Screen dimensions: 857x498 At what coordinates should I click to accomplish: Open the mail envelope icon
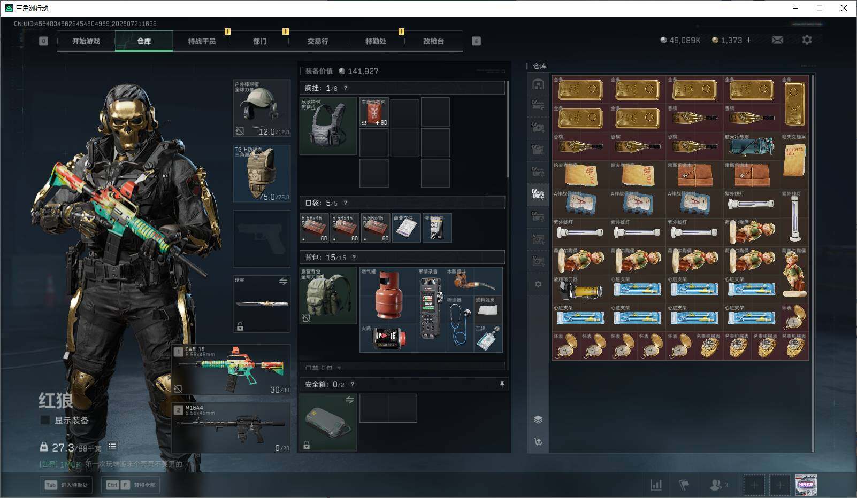777,40
